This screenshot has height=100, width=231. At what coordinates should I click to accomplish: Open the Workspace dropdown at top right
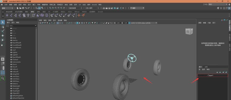(x=217, y=4)
